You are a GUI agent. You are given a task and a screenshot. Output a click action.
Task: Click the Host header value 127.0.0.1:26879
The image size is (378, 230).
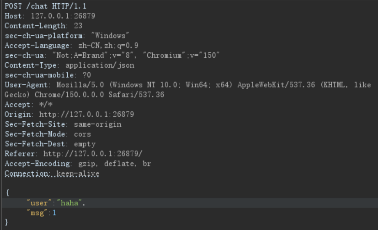[x=63, y=16]
